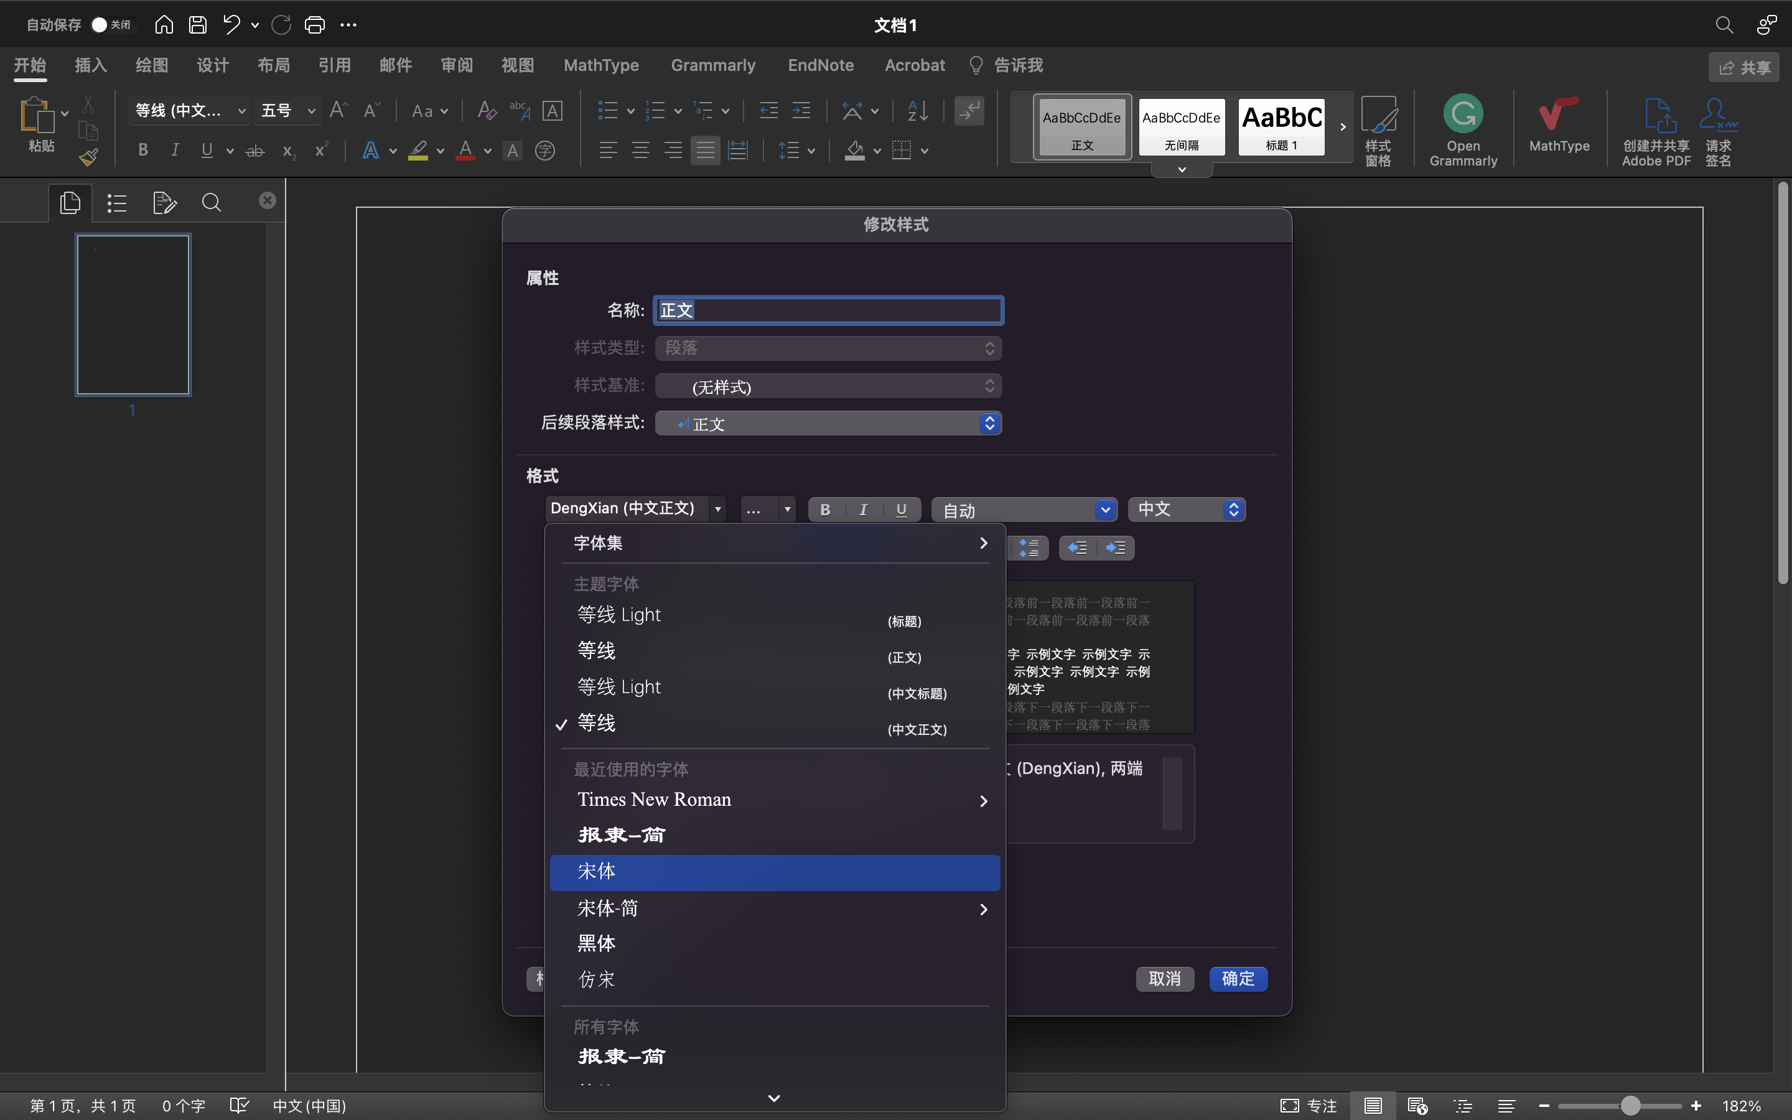
Task: Open the search tool in the sidebar panel
Action: point(211,202)
